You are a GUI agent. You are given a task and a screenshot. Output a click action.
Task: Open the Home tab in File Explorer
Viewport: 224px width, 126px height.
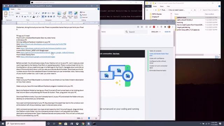click(155, 6)
